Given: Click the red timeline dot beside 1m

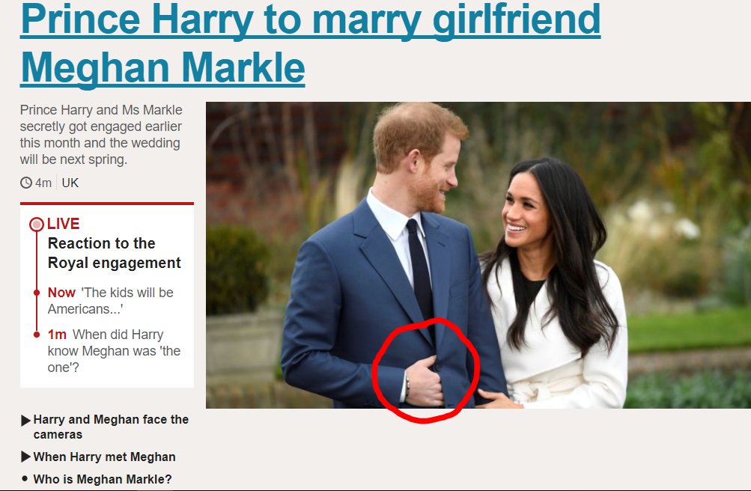Looking at the screenshot, I should coord(37,335).
